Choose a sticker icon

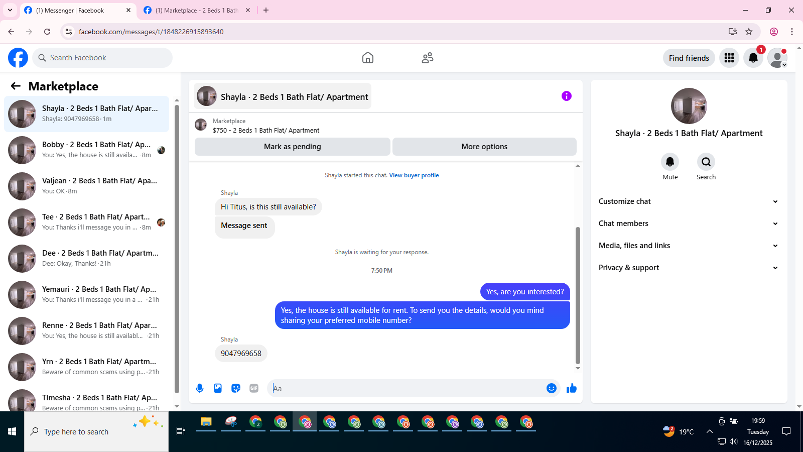point(236,388)
